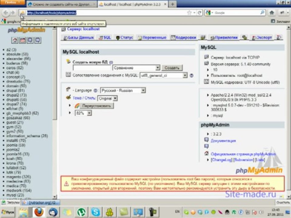Open Firefox home page icon
The image size is (291, 218).
pyautogui.click(x=272, y=13)
